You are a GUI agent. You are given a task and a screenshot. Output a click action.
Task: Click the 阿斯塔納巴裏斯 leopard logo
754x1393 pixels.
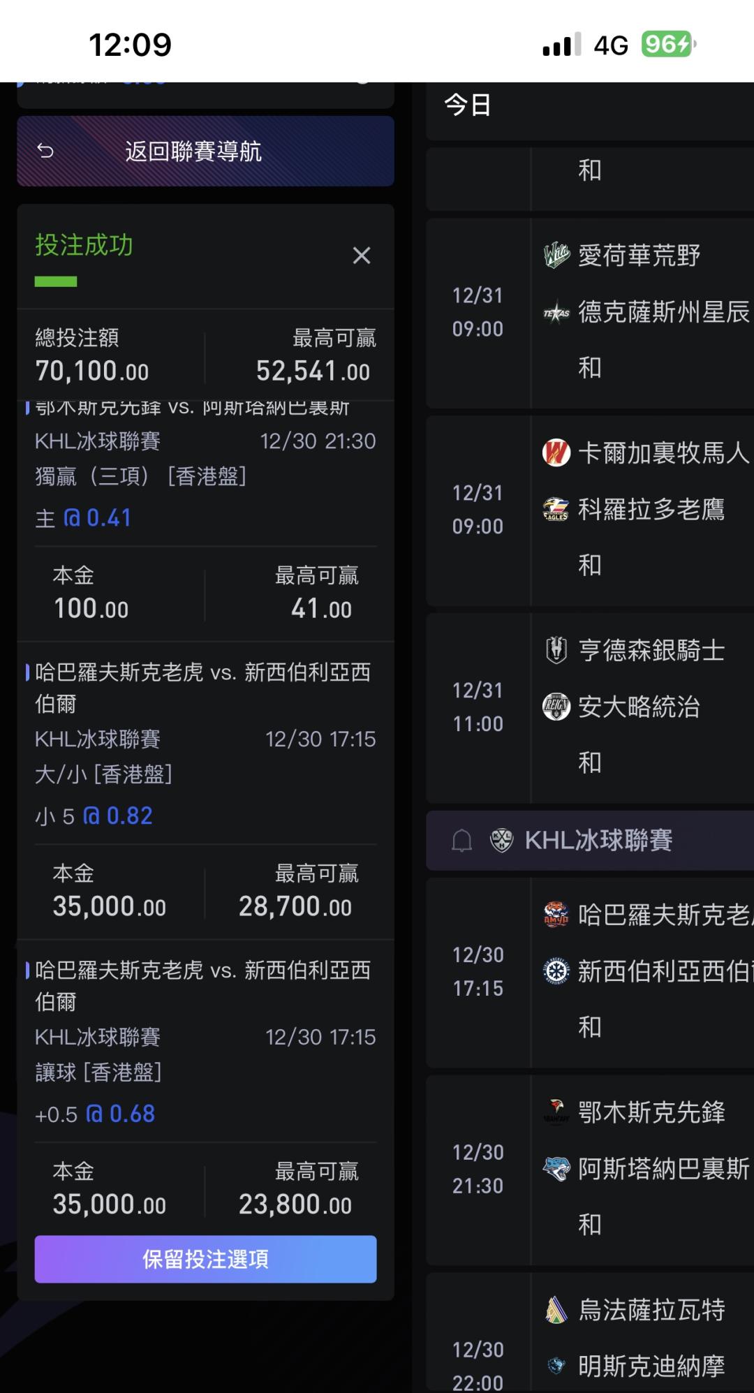pyautogui.click(x=556, y=1169)
